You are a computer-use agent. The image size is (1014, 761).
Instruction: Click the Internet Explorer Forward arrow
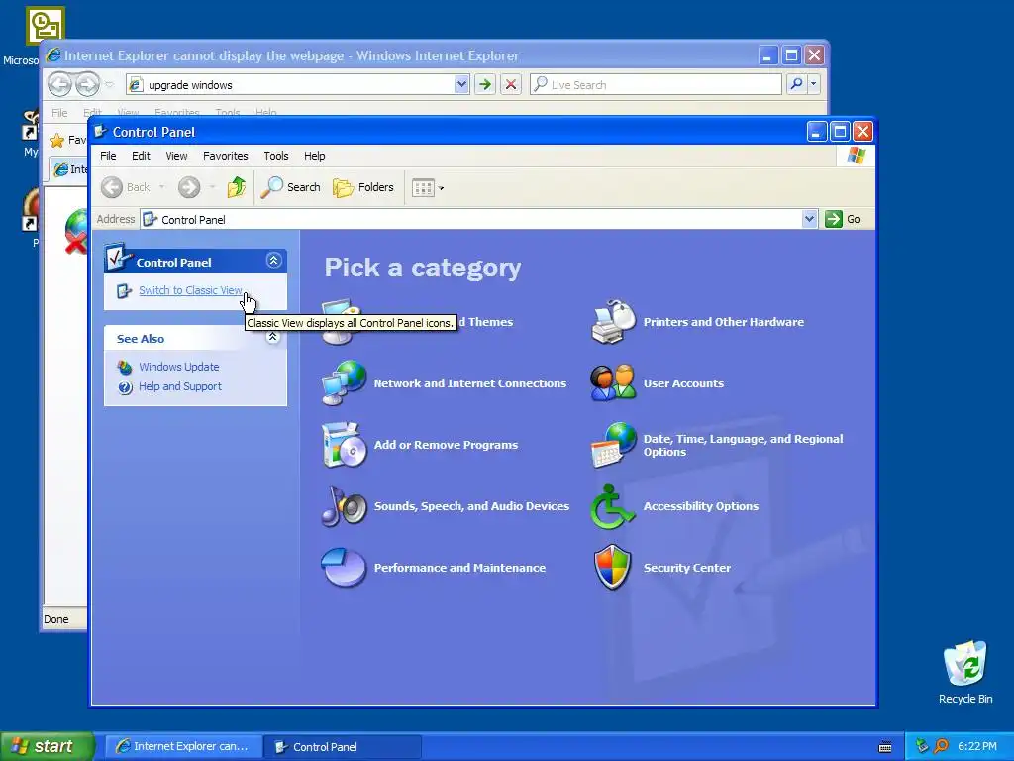coord(87,84)
